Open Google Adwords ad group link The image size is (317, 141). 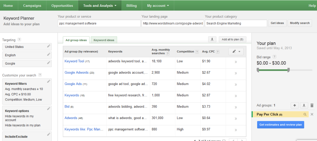point(76,72)
